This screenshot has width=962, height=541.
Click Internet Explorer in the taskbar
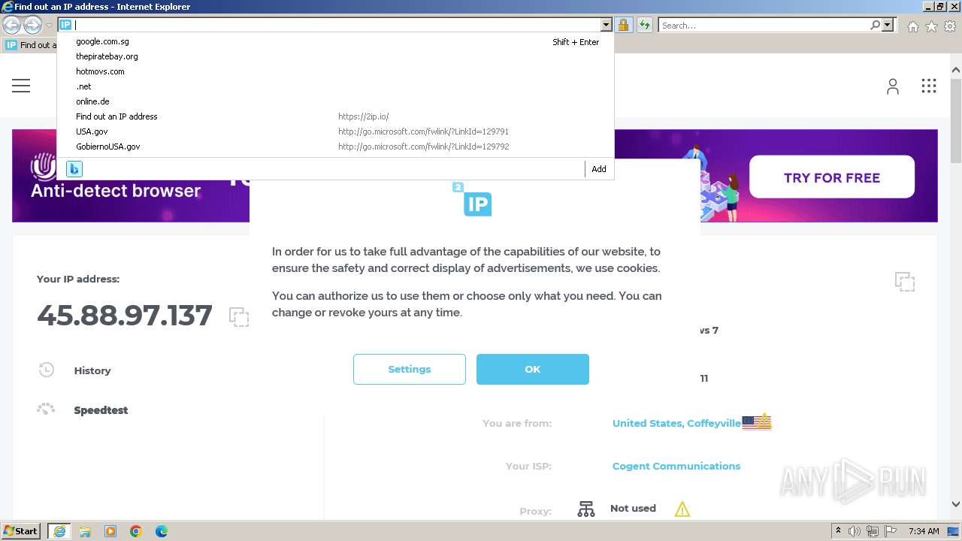coord(59,531)
